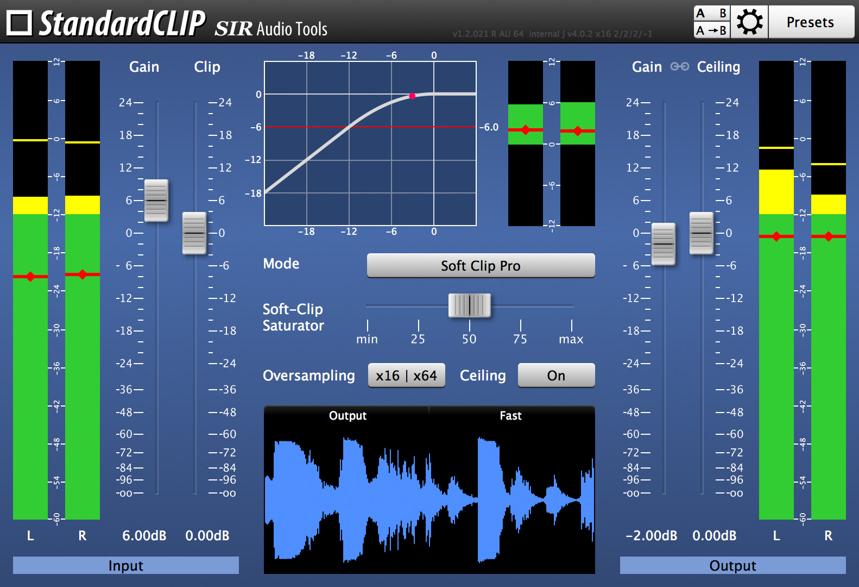
Task: Change the Soft Clip Pro mode
Action: pyautogui.click(x=481, y=266)
